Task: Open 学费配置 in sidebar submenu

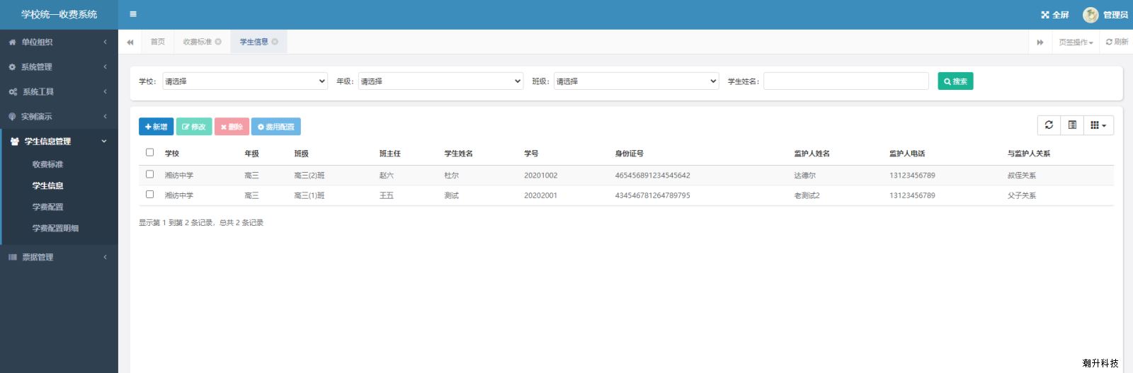Action: click(48, 207)
